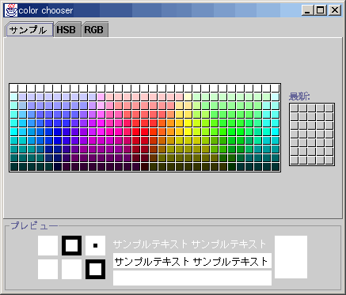Select the bottom-left swatch in the 最新 panel
The image size is (346, 295).
295,161
